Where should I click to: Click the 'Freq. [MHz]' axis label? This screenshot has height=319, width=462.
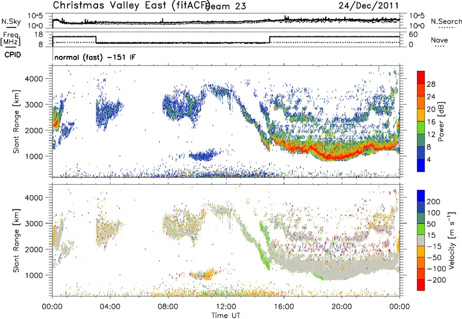coord(11,39)
